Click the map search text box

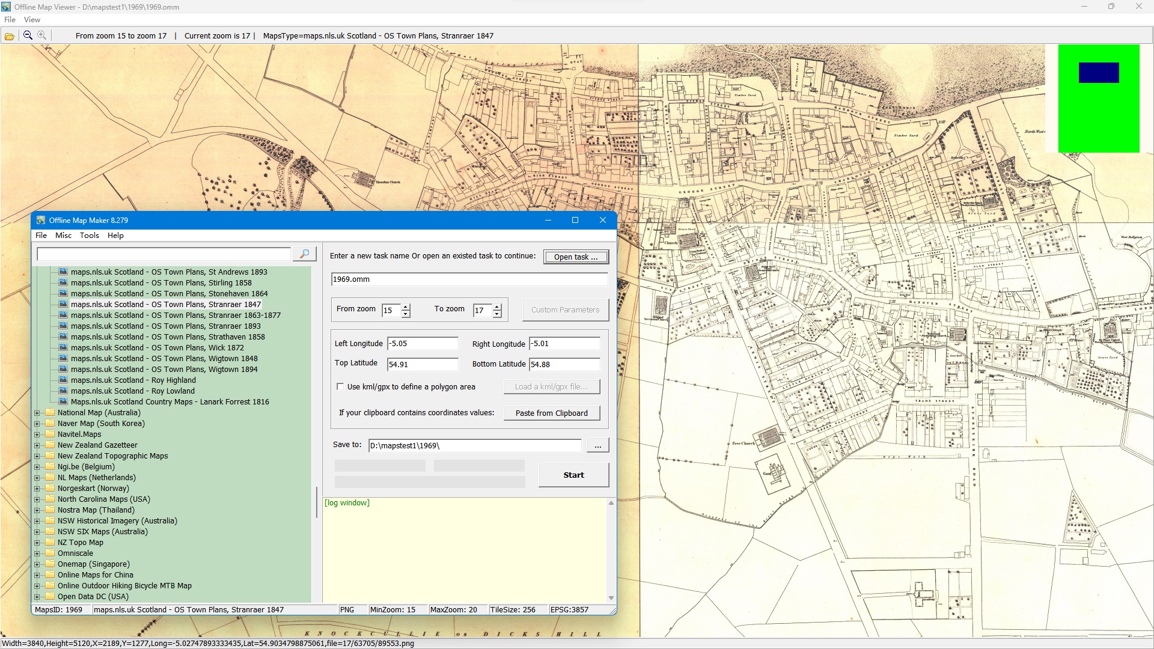click(164, 254)
